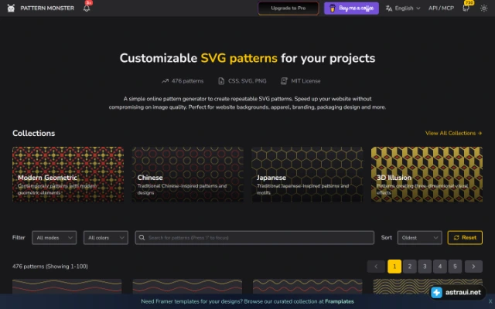Open the first wavy line pattern thumbnail
This screenshot has width=495, height=309.
67,287
